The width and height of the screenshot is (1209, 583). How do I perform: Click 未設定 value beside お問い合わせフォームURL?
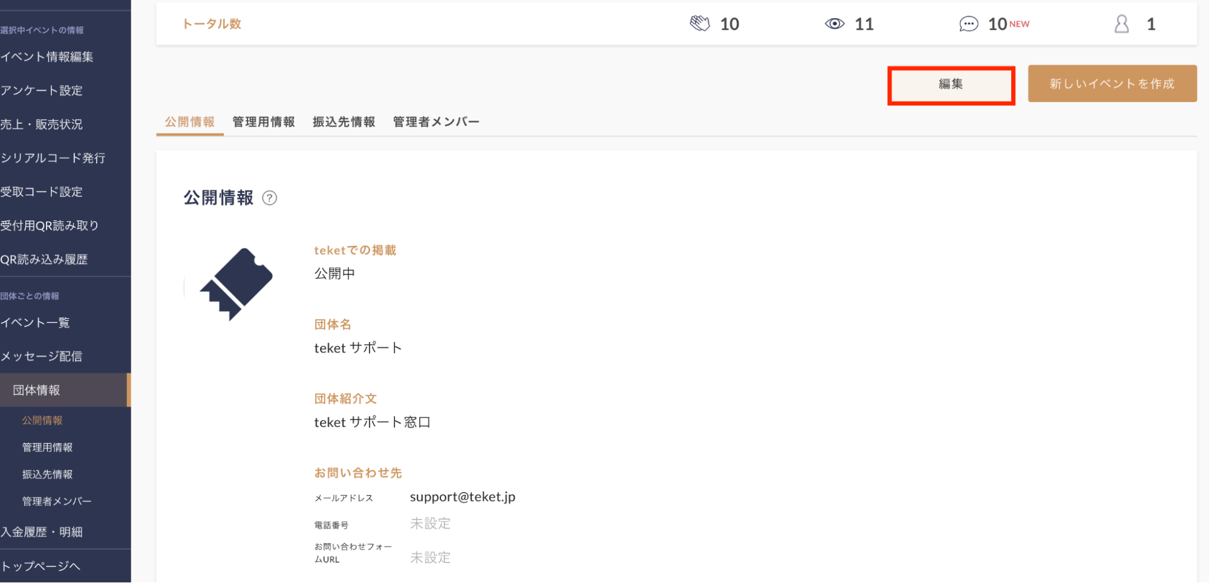(431, 558)
